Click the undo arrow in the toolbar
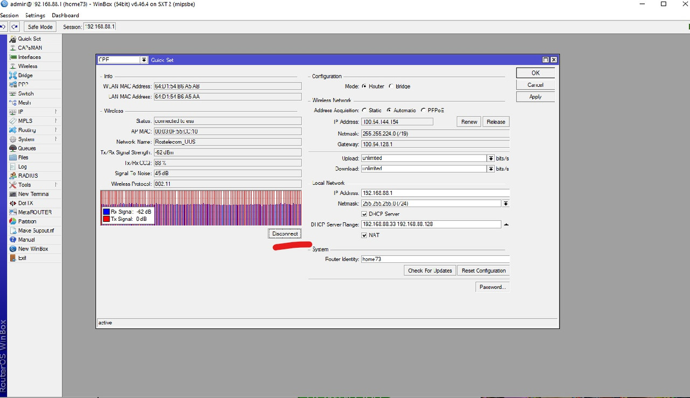 click(4, 27)
